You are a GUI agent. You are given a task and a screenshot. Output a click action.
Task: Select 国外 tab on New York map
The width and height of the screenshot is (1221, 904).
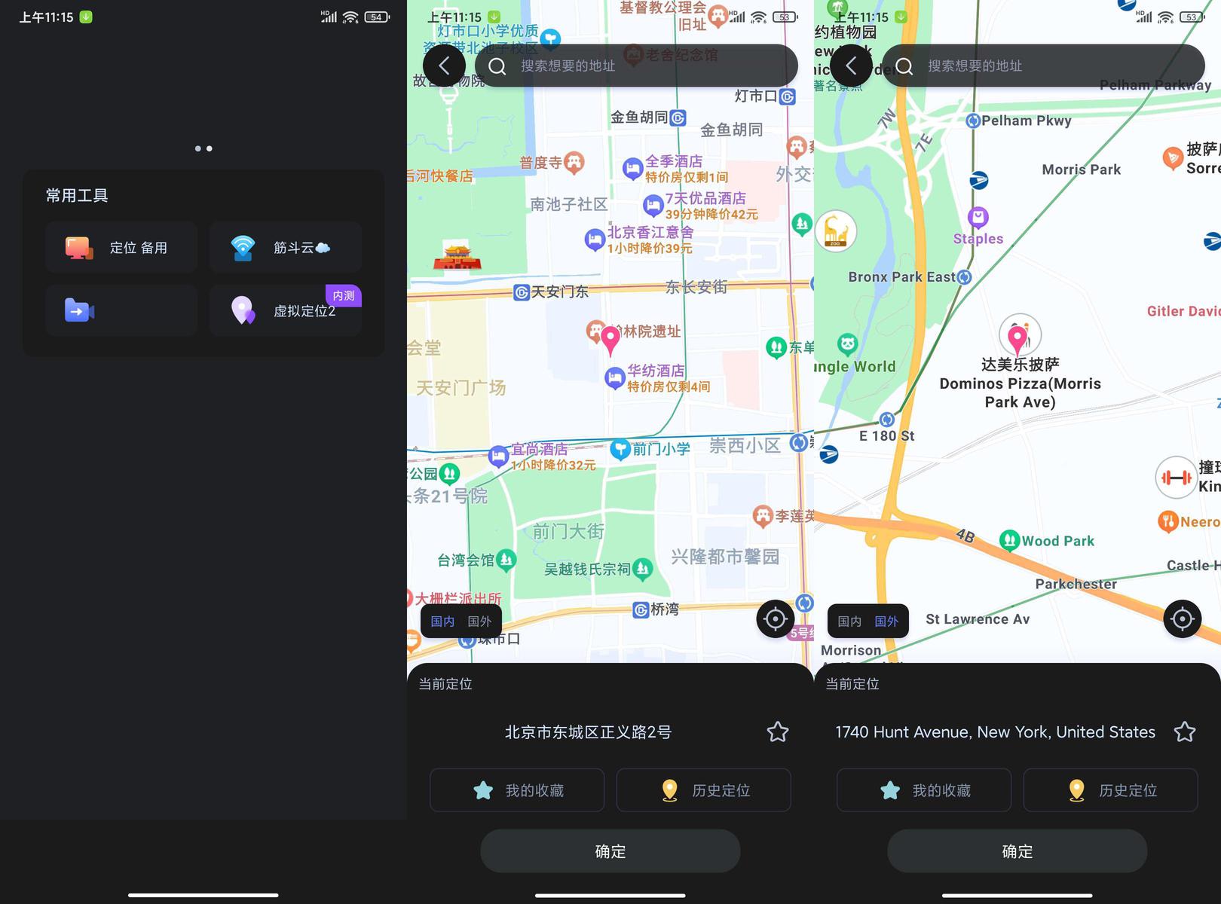[886, 621]
